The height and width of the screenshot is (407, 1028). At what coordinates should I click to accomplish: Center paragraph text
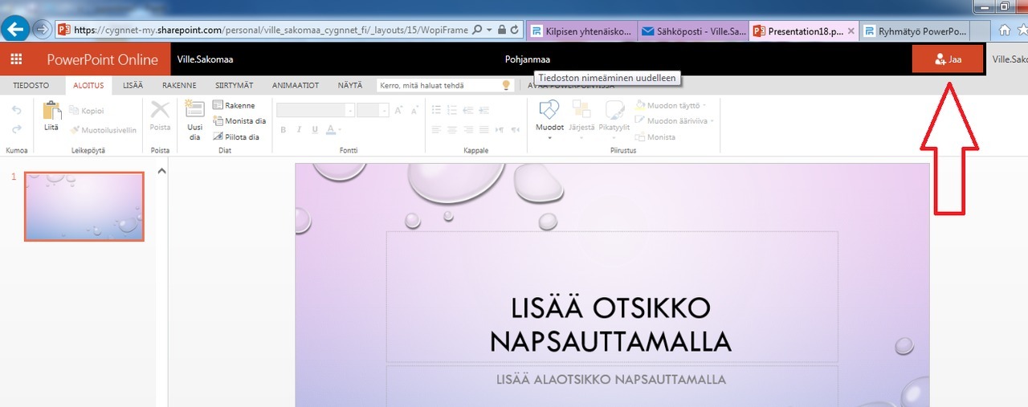(453, 129)
